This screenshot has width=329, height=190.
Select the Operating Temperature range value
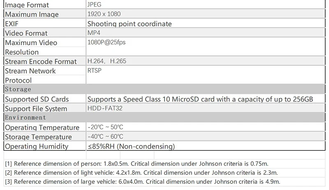[x=105, y=127]
